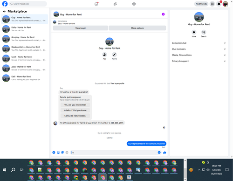The image size is (233, 181).
Task: Send quick response 'Sorry, it's not available.'
Action: [x=75, y=116]
